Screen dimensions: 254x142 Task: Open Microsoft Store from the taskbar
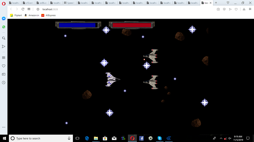coord(105,138)
